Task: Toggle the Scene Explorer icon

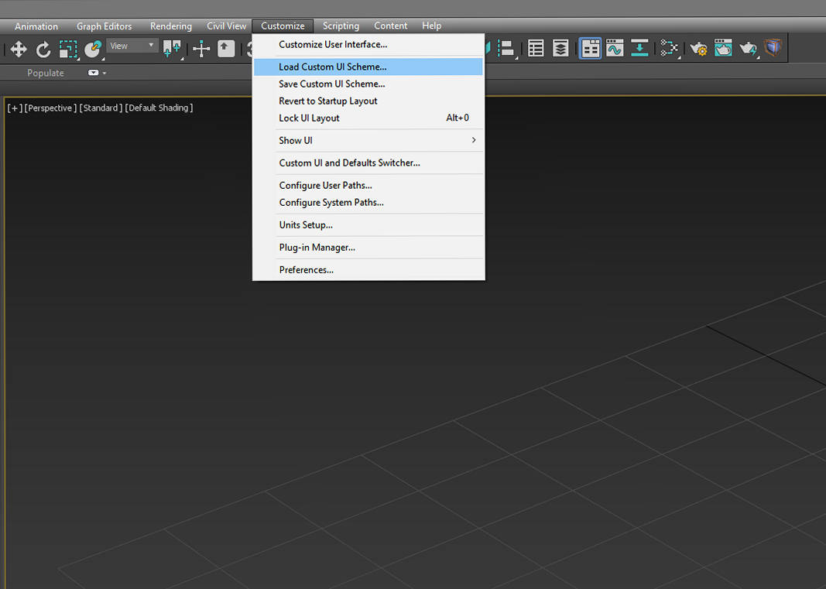Action: pyautogui.click(x=536, y=49)
